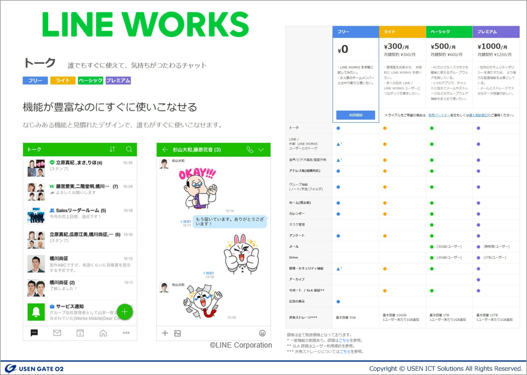Click the orange ライト badge under トーク heading
527x375 pixels.
(x=63, y=81)
